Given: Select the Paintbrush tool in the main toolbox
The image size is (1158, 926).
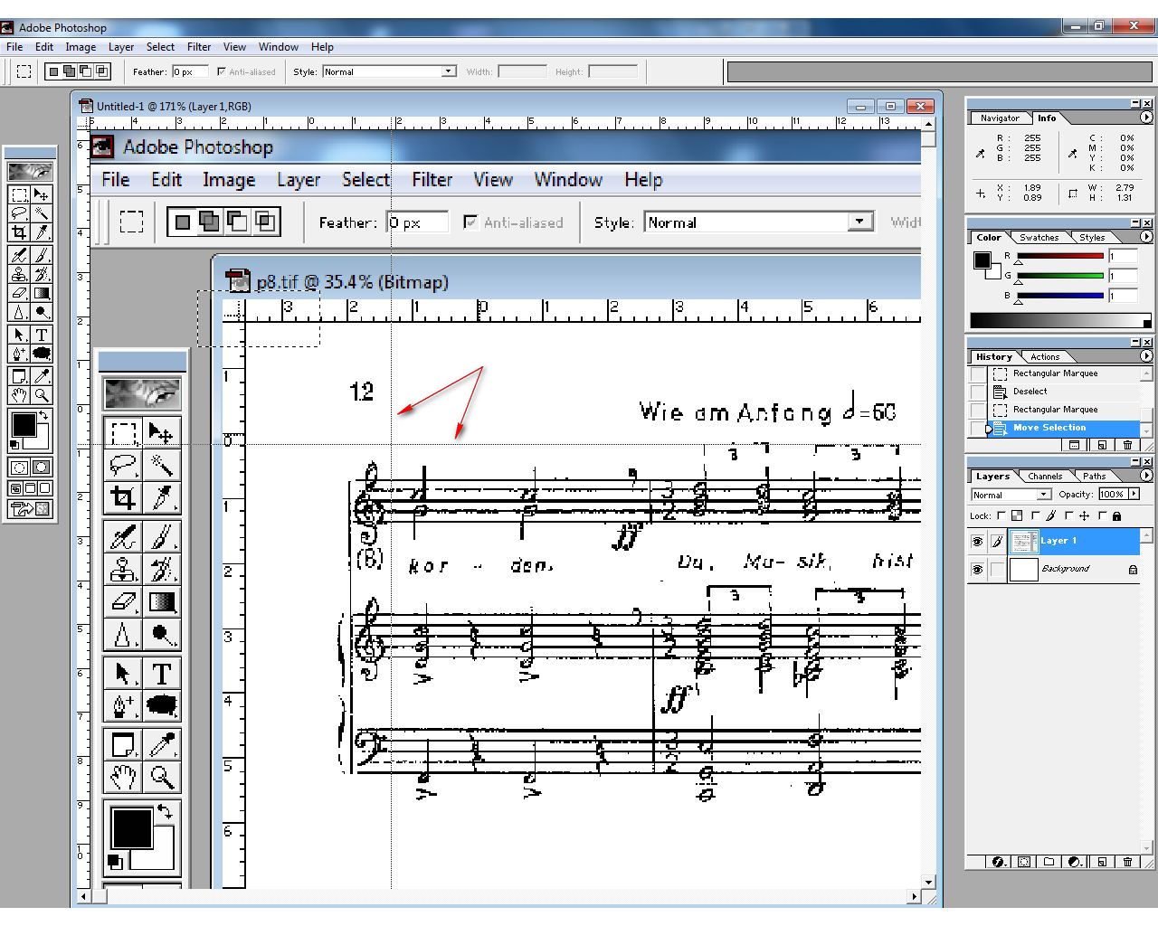Looking at the screenshot, I should click(41, 255).
